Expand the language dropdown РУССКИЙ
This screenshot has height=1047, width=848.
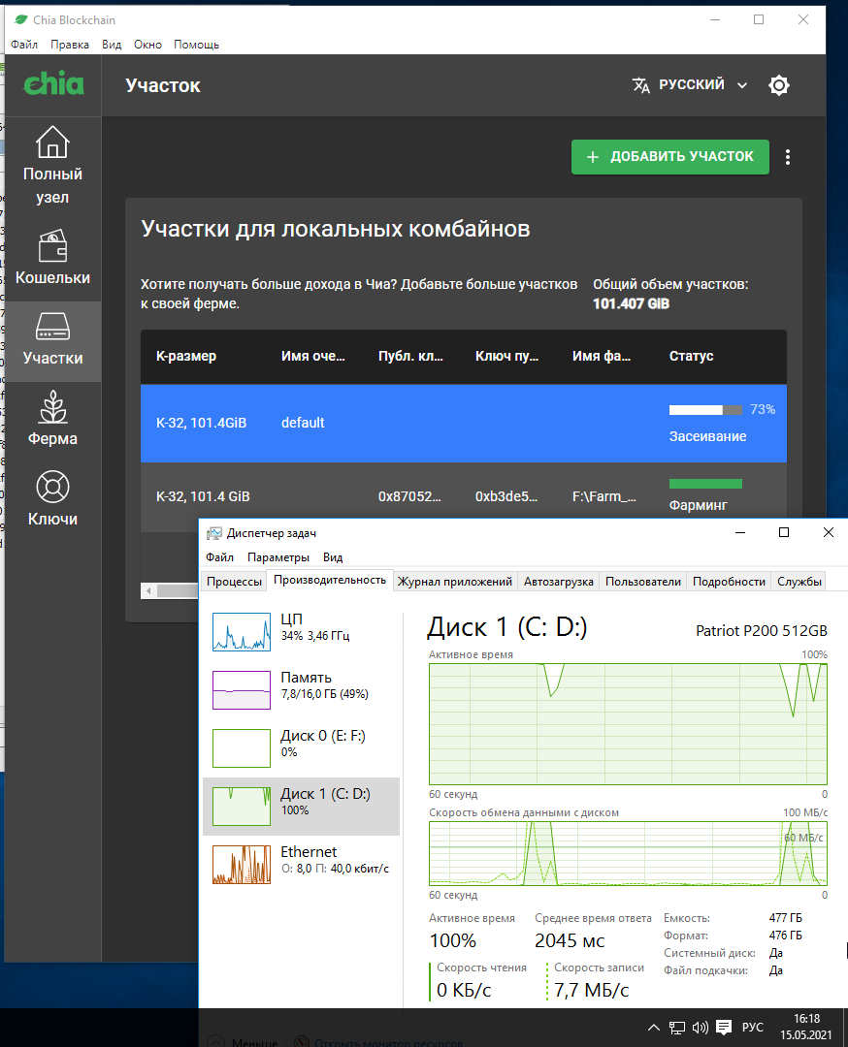tap(690, 85)
